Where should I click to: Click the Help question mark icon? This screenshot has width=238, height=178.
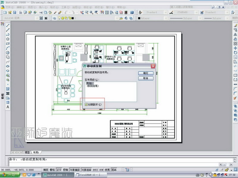point(132,12)
